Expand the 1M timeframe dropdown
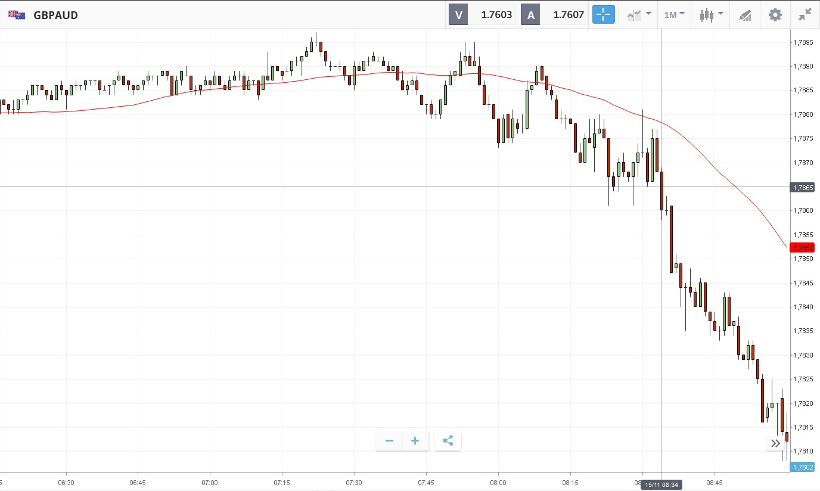Viewport: 820px width, 491px height. click(674, 15)
